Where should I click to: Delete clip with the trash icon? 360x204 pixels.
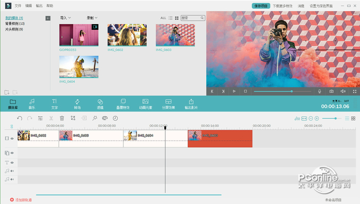pyautogui.click(x=62, y=118)
